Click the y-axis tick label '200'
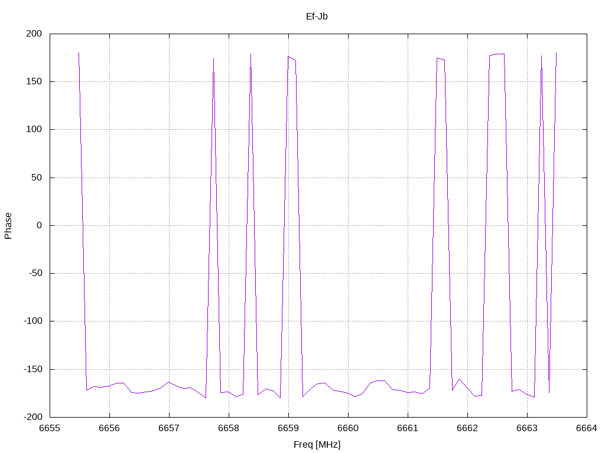605x453 pixels. (34, 34)
